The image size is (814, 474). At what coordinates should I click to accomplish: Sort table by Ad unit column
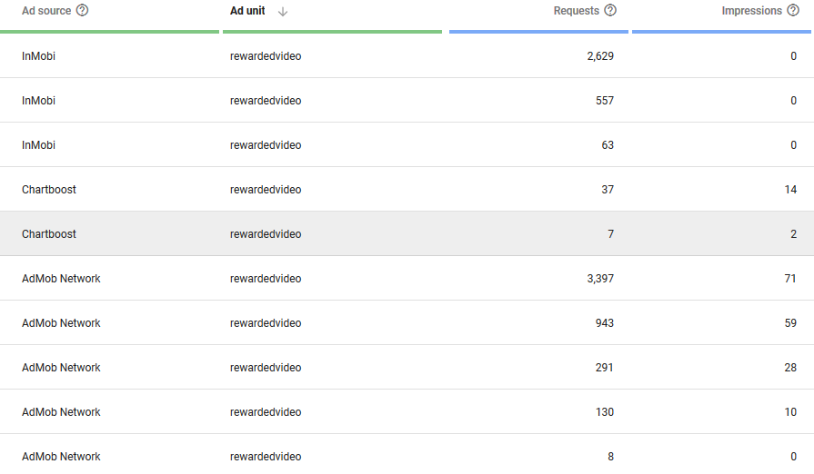[247, 11]
